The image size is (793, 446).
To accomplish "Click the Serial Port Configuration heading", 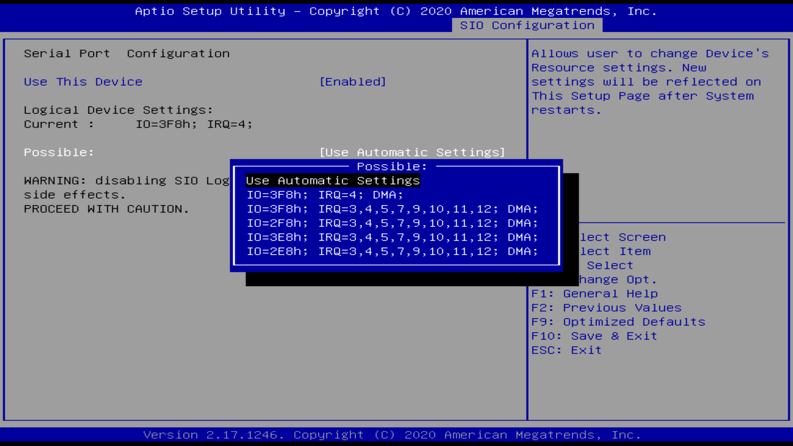I will (126, 54).
